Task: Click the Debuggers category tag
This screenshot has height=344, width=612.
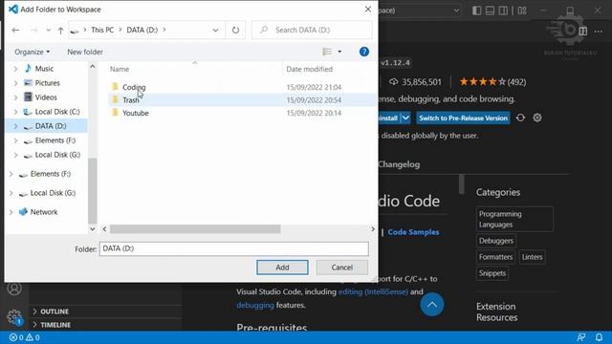Action: [496, 241]
